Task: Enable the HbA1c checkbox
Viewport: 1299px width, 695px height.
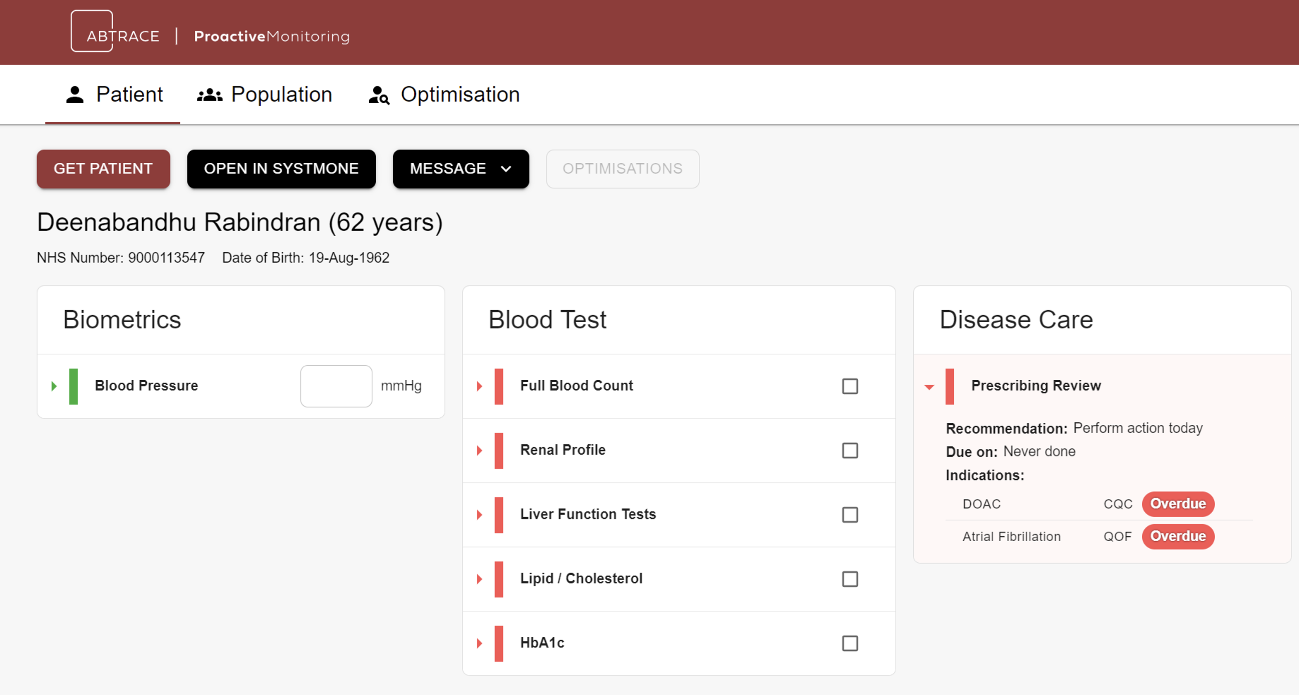Action: [850, 643]
